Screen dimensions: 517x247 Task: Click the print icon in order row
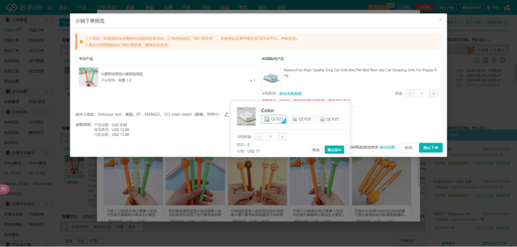485,60
